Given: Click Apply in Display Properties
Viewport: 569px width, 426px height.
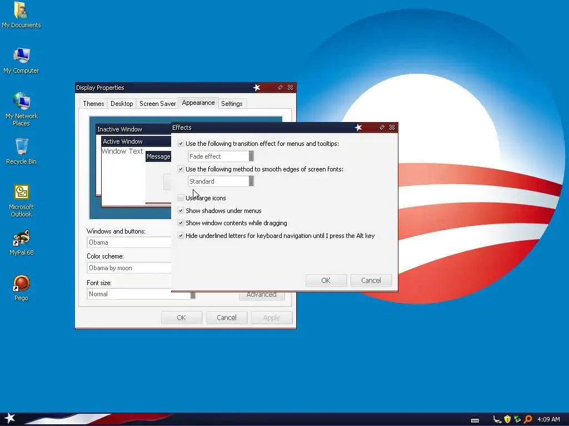Looking at the screenshot, I should point(271,318).
